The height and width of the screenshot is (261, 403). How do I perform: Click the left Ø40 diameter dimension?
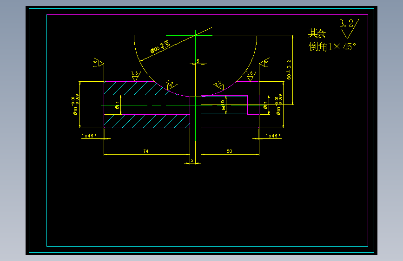coord(75,104)
